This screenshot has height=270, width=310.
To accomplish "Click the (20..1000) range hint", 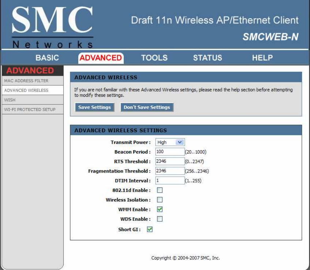I will [196, 152].
